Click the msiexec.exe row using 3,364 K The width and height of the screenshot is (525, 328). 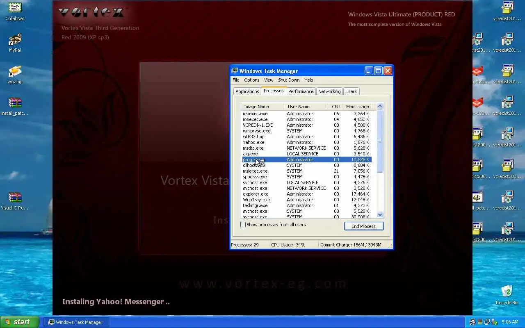pos(306,114)
